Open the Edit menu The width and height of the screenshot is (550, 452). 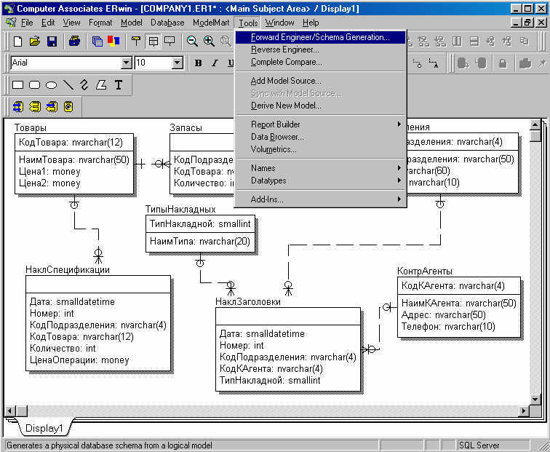tap(48, 23)
